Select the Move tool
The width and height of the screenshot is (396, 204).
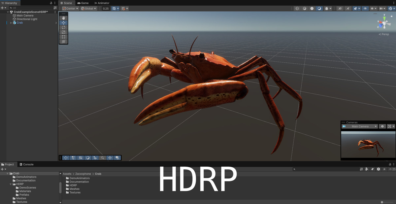click(63, 23)
